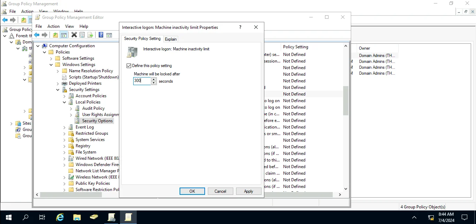Click Up one level icon in Group Policy Management

[x=23, y=20]
